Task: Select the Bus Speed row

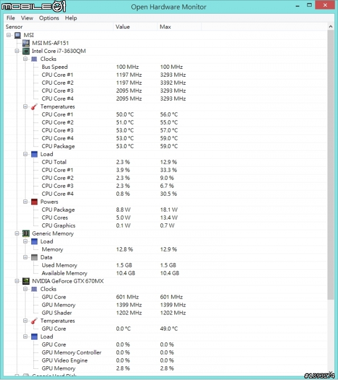Action: (x=166, y=67)
